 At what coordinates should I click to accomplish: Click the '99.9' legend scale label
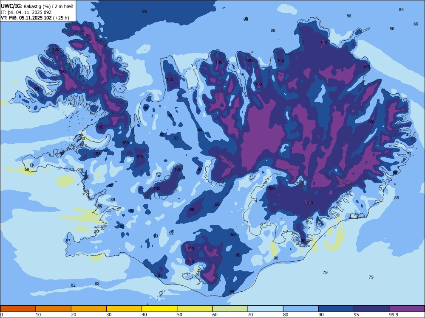pos(394,315)
